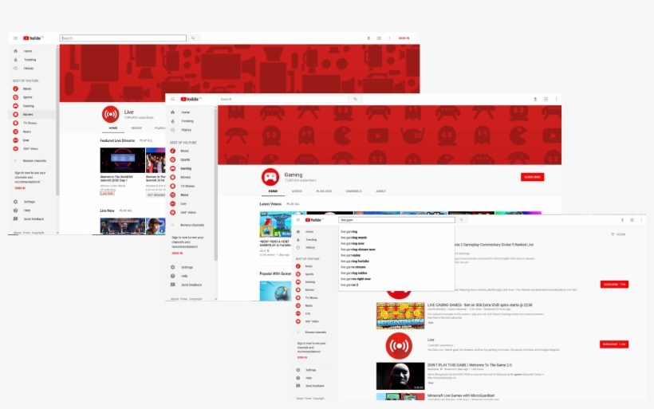The width and height of the screenshot is (654, 409).
Task: Open hamburger menu in Live channel window
Action: [x=15, y=38]
